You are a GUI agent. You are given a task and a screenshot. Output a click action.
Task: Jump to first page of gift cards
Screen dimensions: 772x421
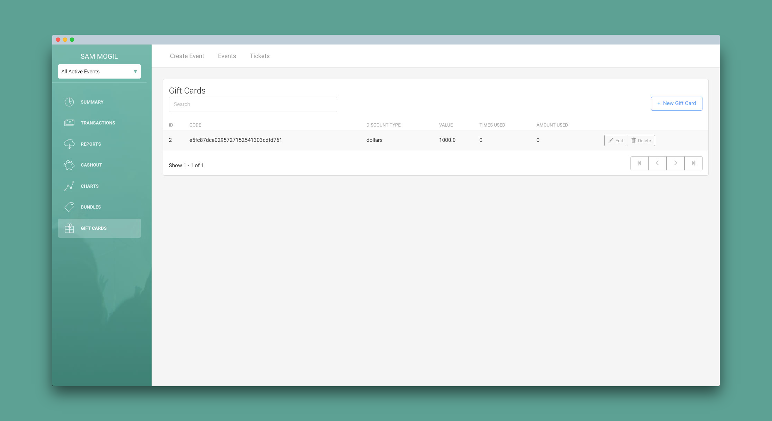(x=639, y=163)
